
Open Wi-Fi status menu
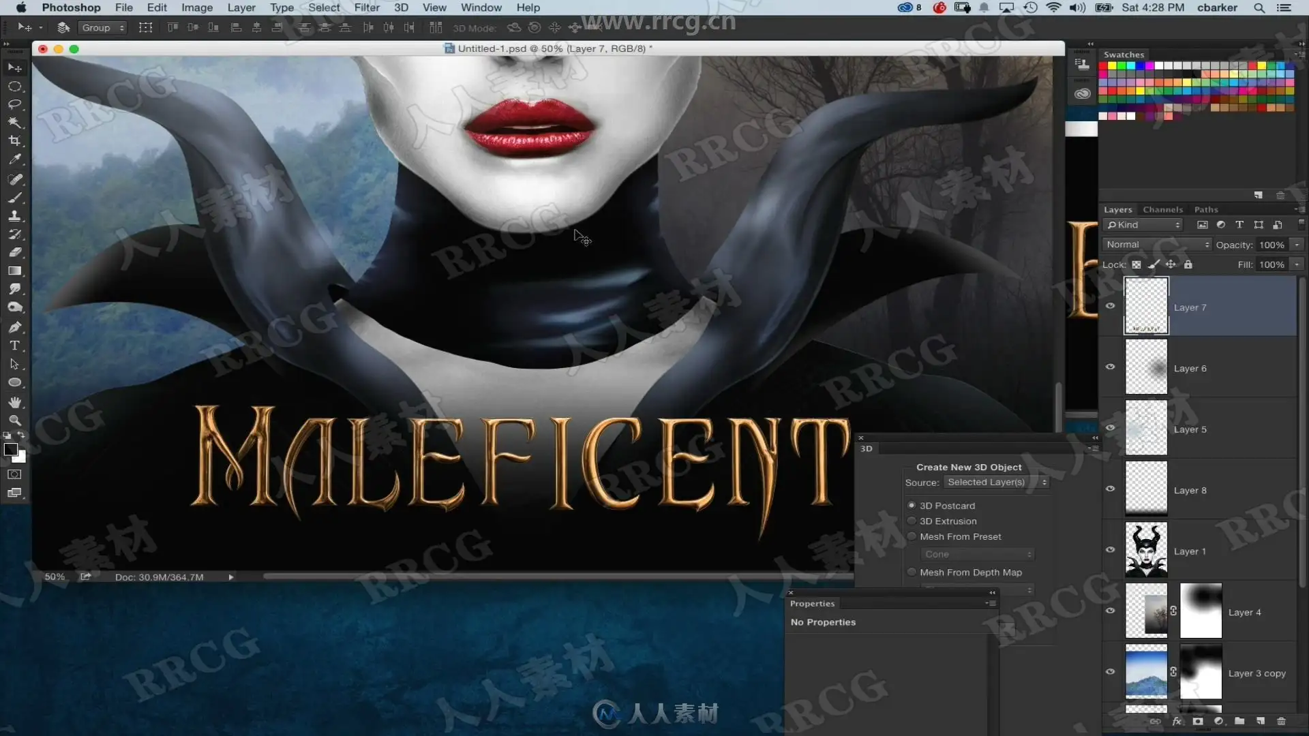click(1053, 7)
